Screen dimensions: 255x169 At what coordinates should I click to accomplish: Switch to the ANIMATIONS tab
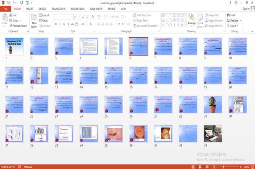coord(78,9)
